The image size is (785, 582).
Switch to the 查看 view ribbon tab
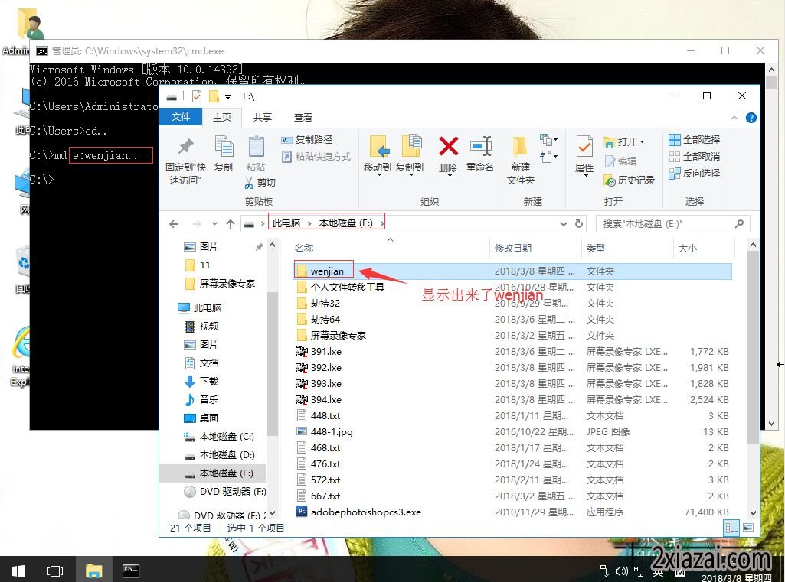[303, 117]
